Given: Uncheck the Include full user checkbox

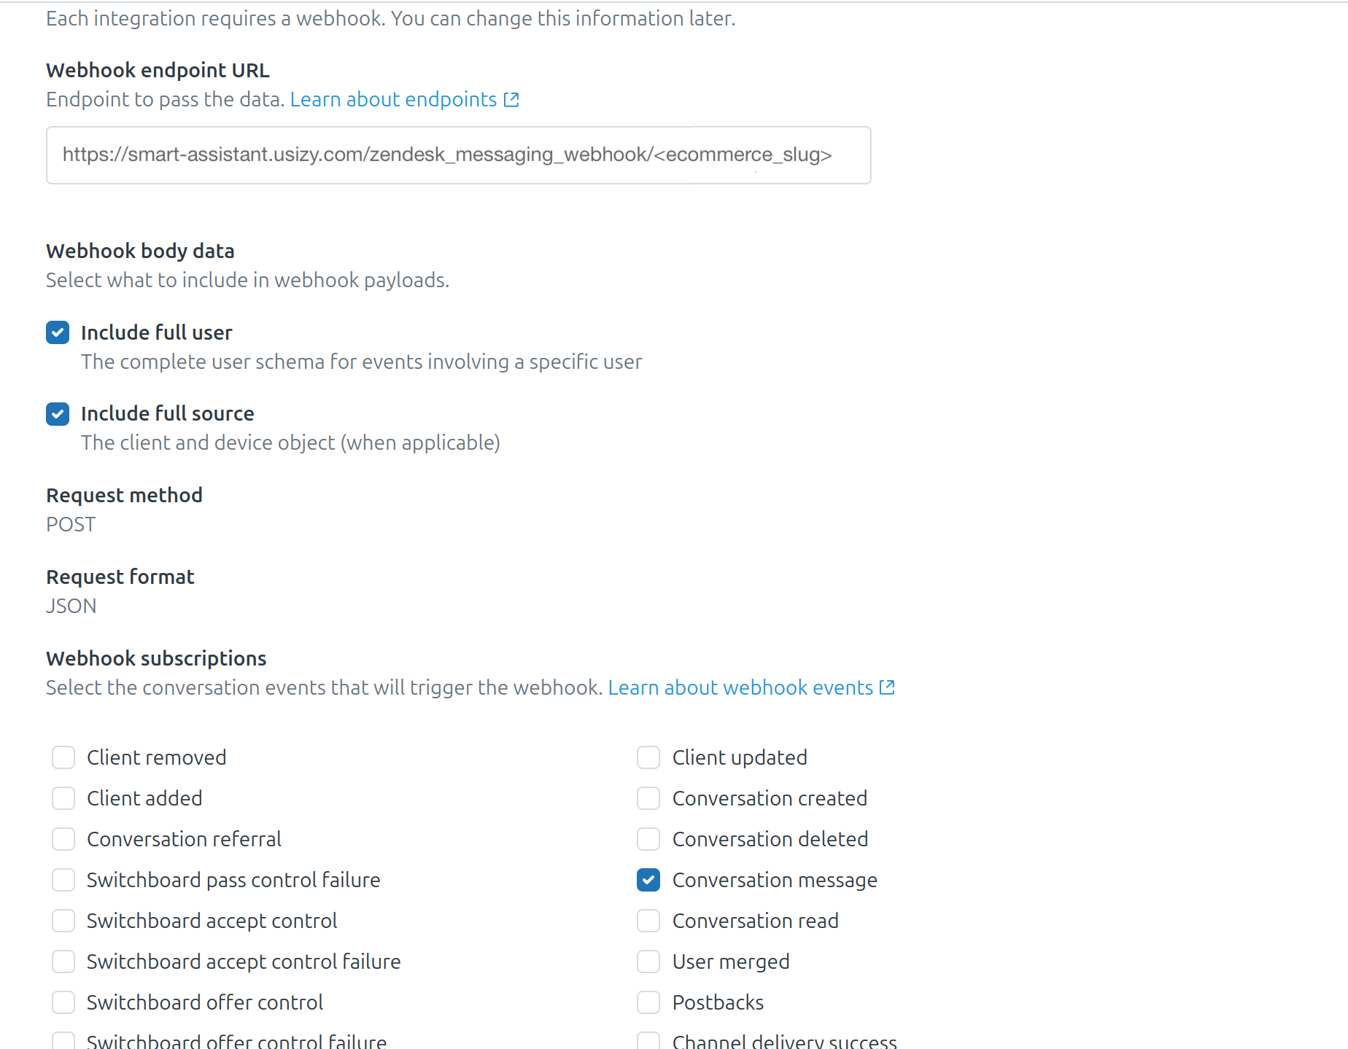Looking at the screenshot, I should 58,332.
